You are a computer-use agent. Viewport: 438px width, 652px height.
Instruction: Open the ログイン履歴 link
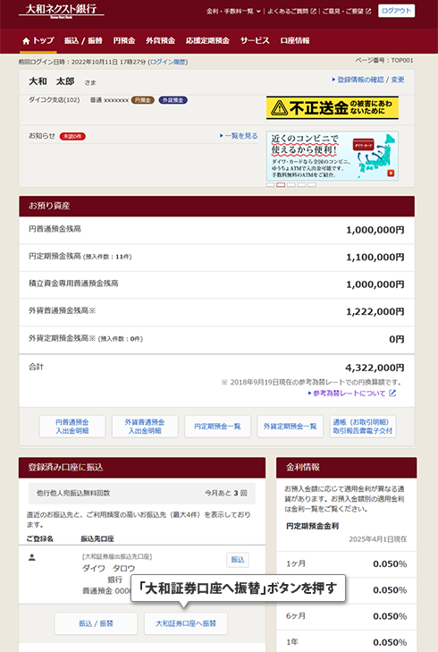(x=168, y=62)
